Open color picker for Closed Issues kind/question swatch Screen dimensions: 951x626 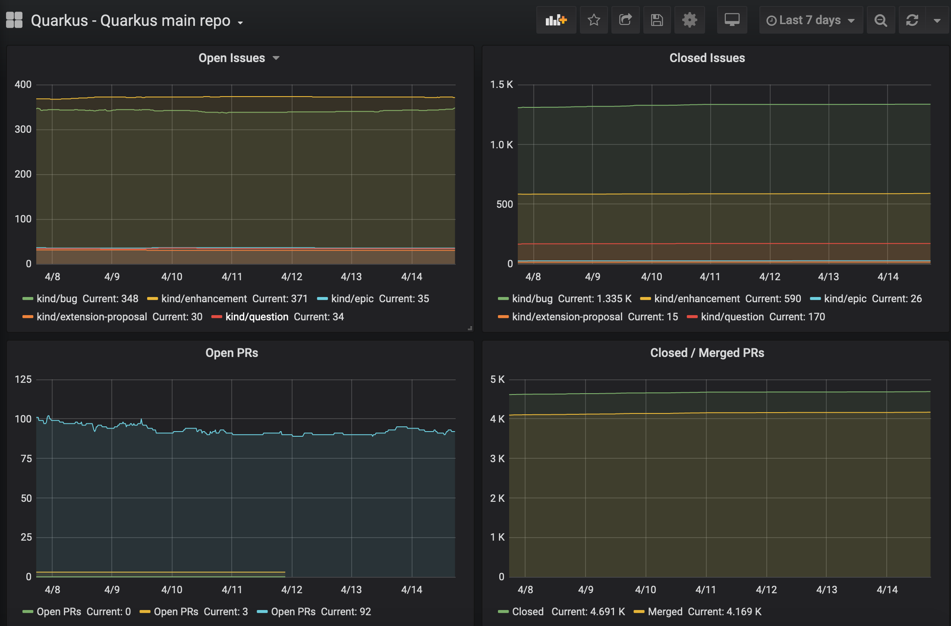pos(692,317)
